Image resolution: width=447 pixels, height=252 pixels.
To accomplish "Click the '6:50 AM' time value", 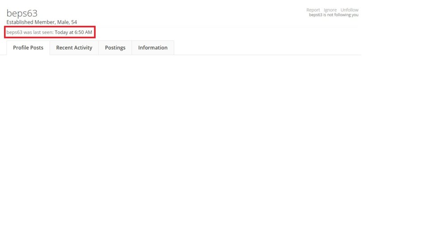I will click(83, 32).
